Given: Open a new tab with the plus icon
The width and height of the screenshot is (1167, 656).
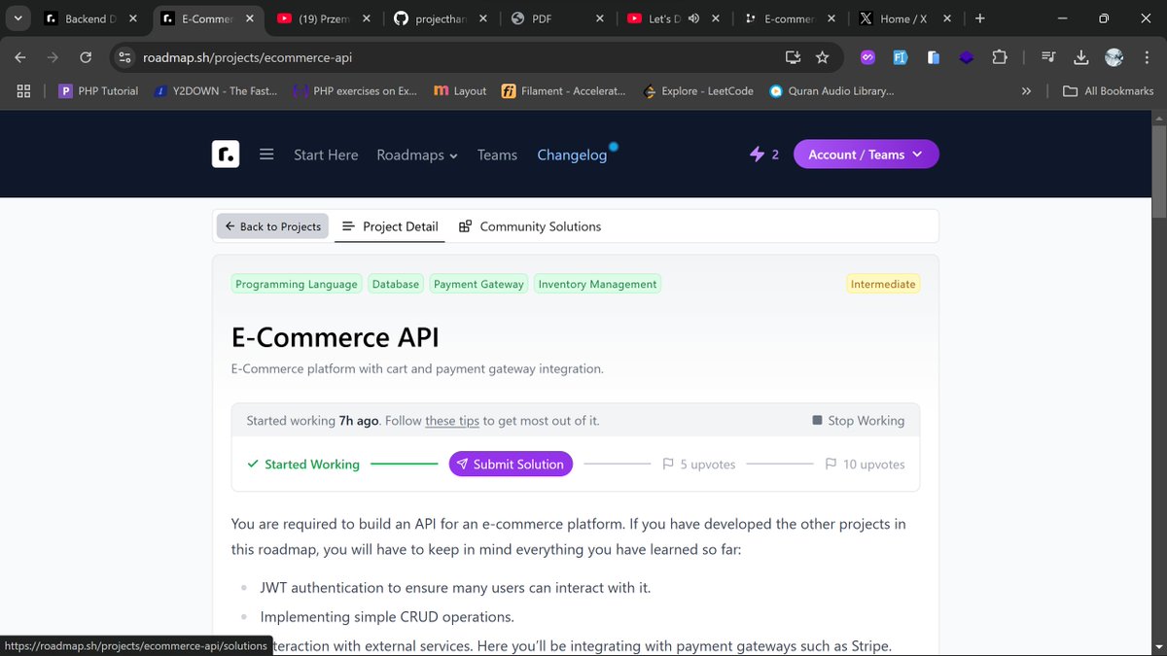Looking at the screenshot, I should point(980,18).
